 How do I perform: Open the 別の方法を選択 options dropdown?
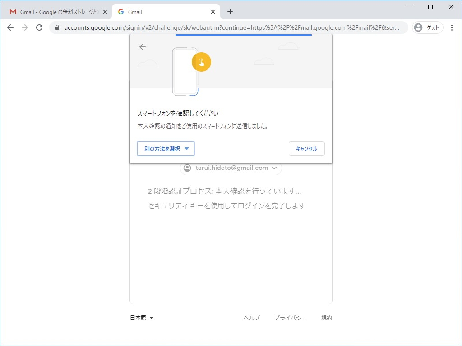(x=166, y=149)
